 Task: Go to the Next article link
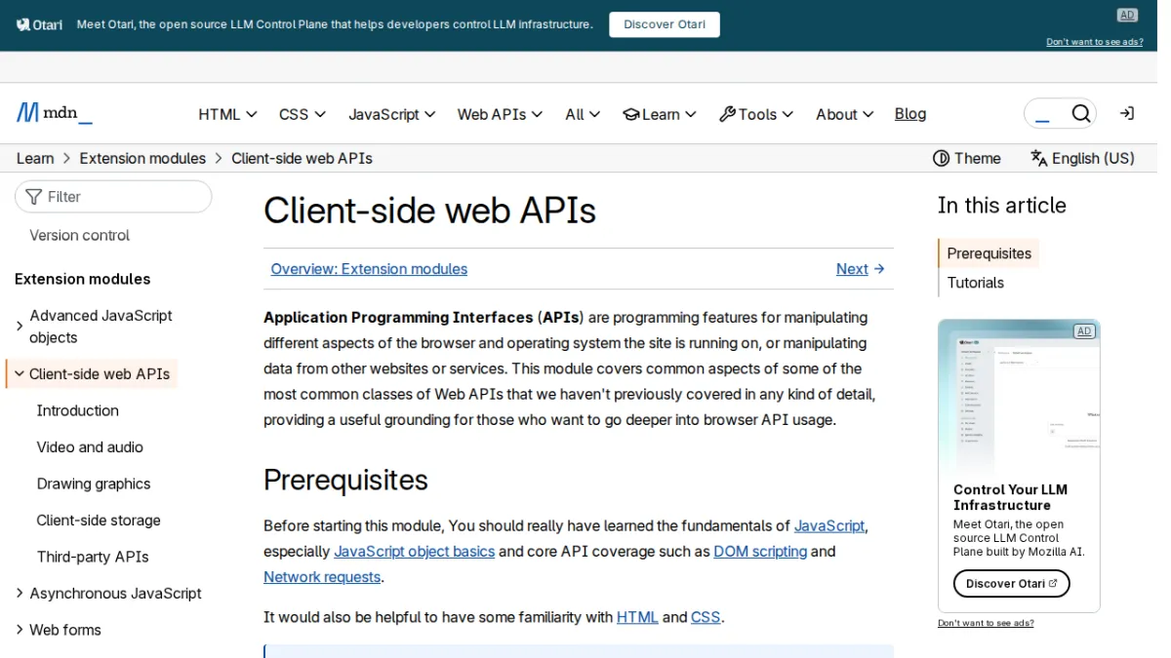861,269
